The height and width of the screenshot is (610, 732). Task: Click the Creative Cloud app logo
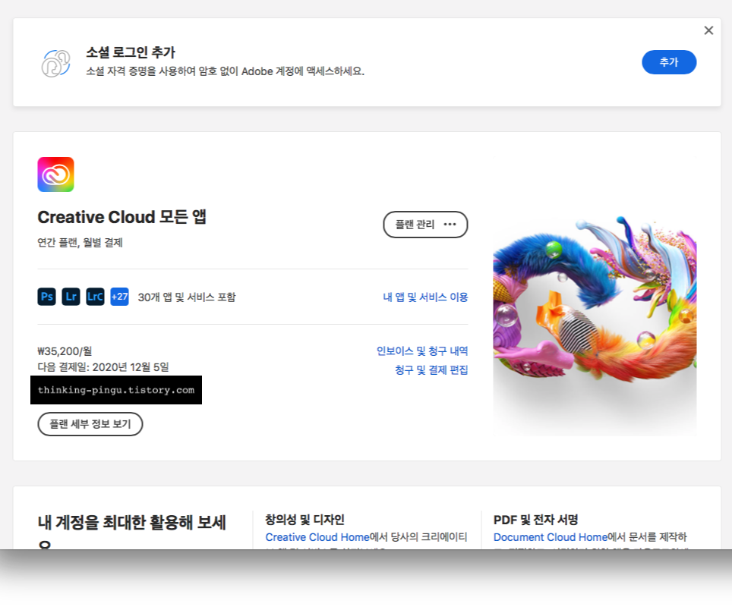[x=55, y=175]
